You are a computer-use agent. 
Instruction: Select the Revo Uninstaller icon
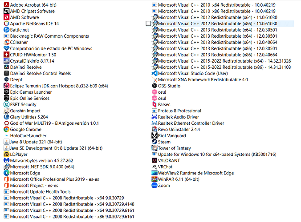(x=155, y=129)
